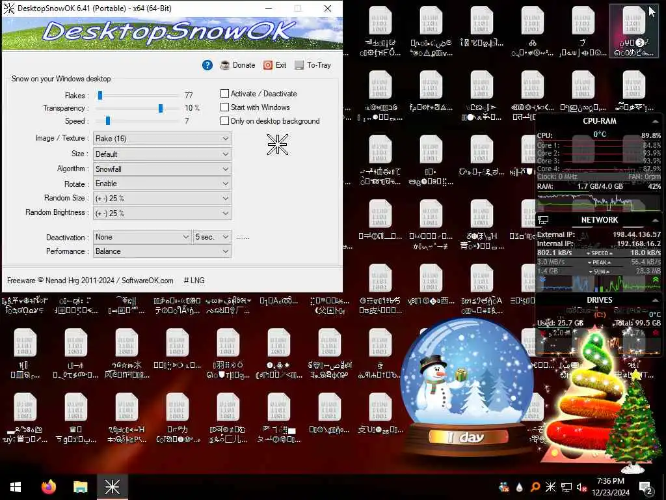Screen dimensions: 666x500
Task: Collapse the CPU-RAM gadget arrow
Action: click(x=655, y=122)
